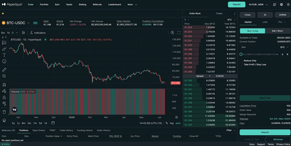The width and height of the screenshot is (291, 146).
Task: Toggle Sell / Short side
Action: point(277,31)
